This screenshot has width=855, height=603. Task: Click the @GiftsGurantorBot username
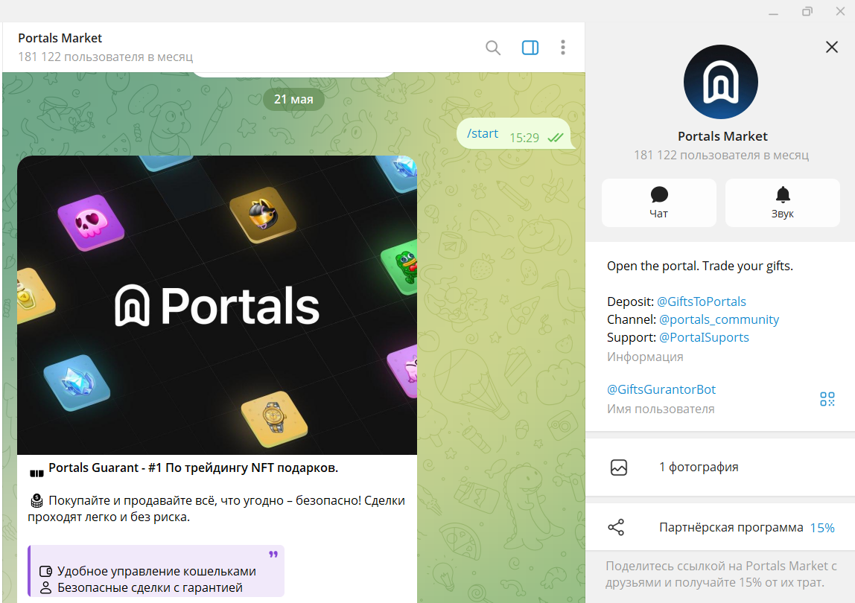click(661, 389)
